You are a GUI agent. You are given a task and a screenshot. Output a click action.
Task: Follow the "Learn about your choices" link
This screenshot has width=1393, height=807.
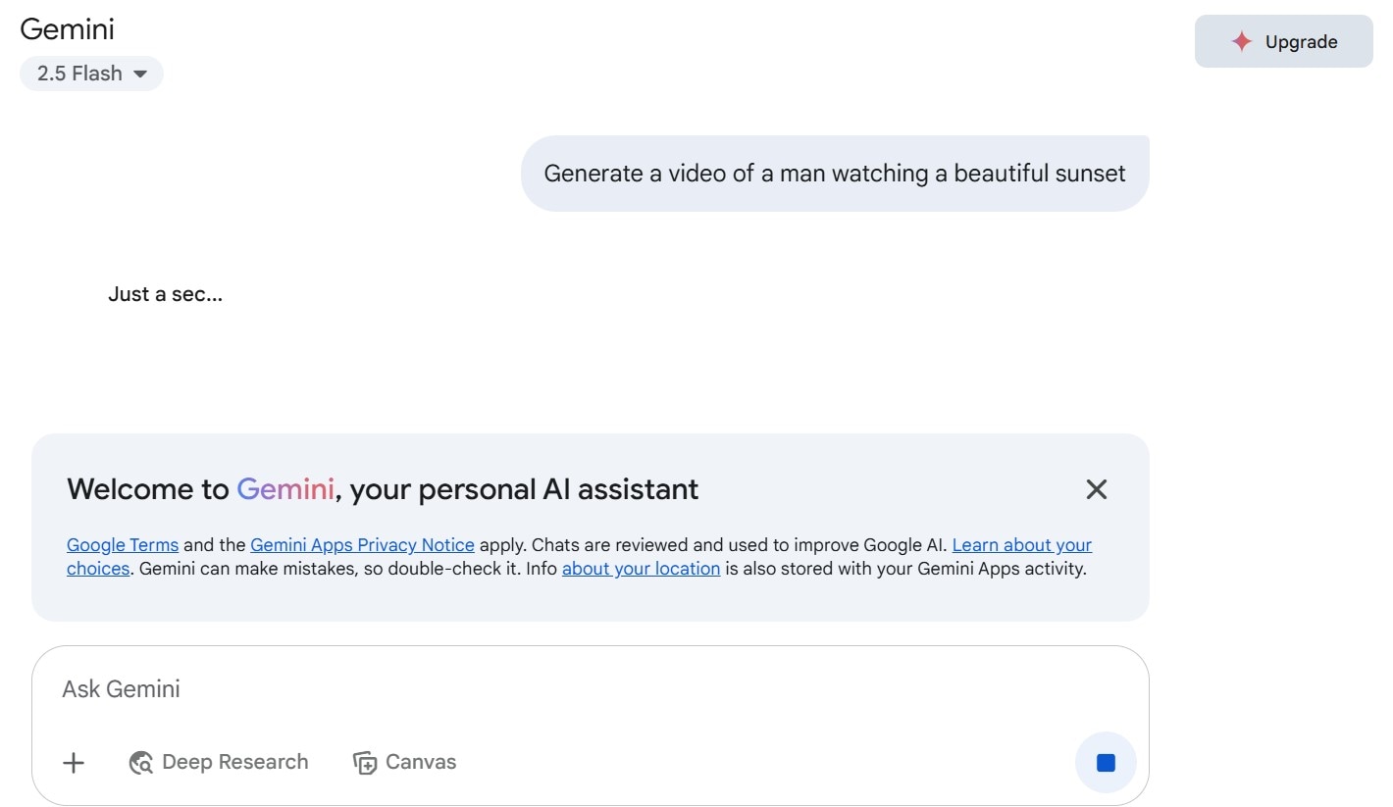1021,545
